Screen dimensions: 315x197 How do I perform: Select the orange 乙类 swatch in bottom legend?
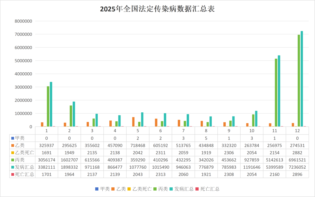coord(113,189)
